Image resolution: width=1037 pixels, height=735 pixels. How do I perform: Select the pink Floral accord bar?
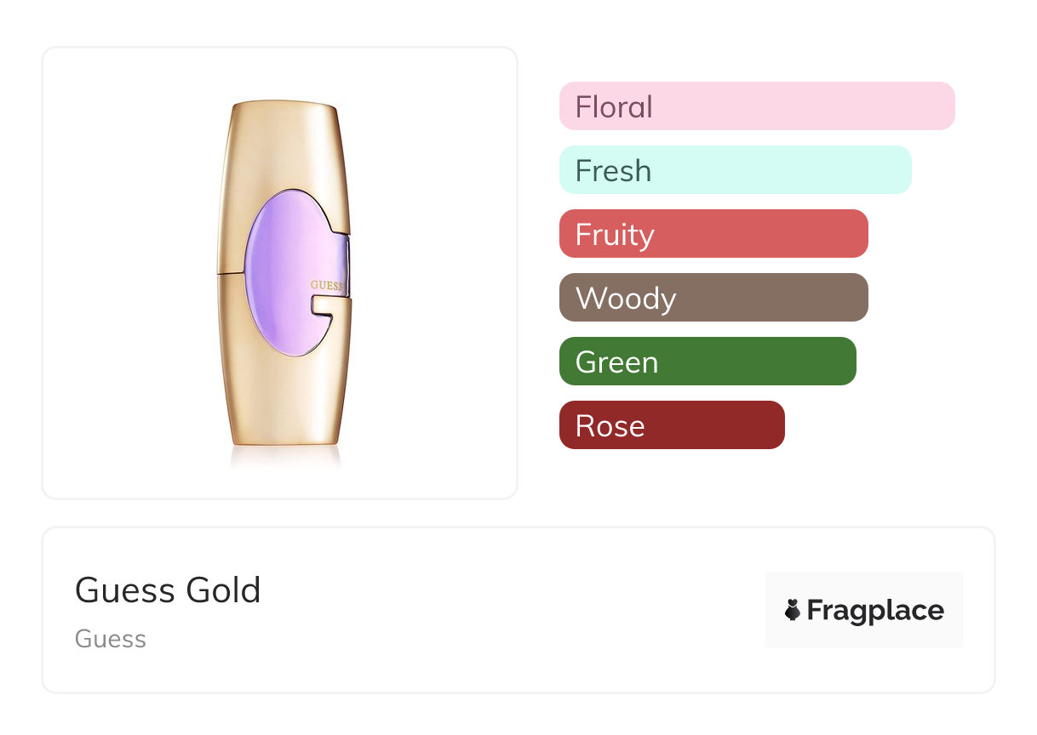pos(757,106)
